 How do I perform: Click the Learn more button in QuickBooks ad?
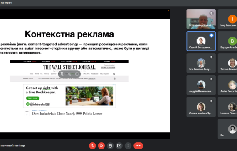click(x=33, y=98)
